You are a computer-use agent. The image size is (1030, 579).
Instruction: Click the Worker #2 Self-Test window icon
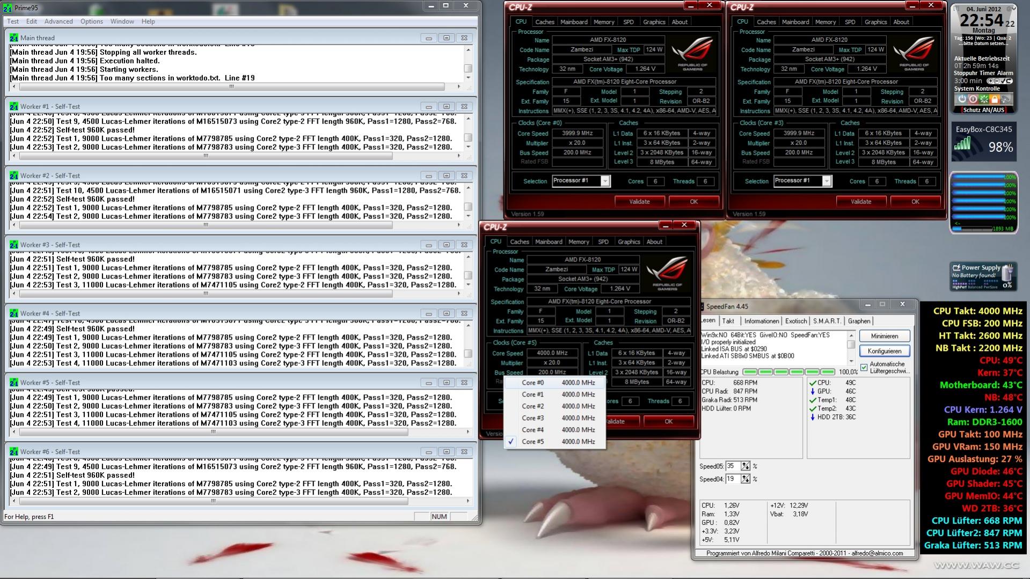click(13, 175)
